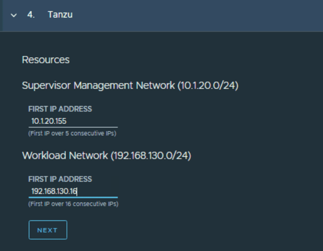This screenshot has width=323, height=251.
Task: Click the Resources heading
Action: [x=46, y=60]
